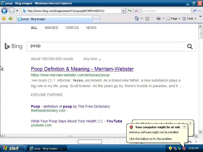
Task: Click the horizontal scrollbar thumb
Action: (x=70, y=136)
